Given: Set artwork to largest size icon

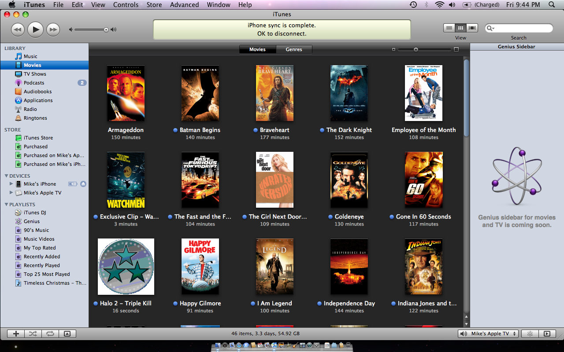Looking at the screenshot, I should tap(456, 49).
